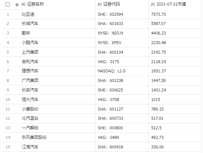Click the lock icon beside 证券名称
The width and height of the screenshot is (203, 153).
17,5
